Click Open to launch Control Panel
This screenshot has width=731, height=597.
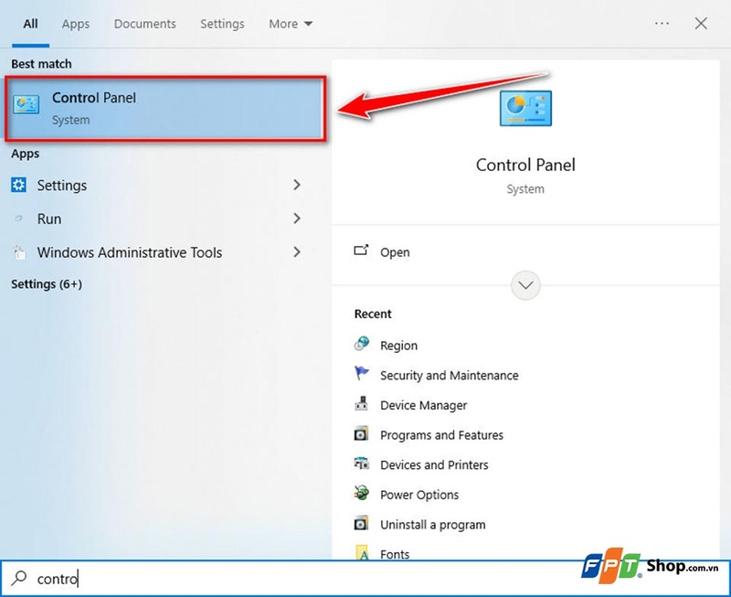click(395, 252)
